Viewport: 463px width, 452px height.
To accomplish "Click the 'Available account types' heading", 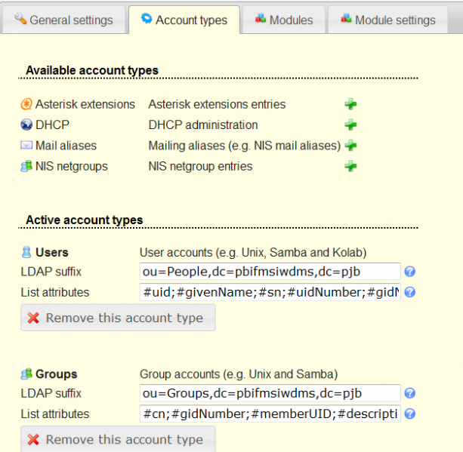I will 92,70.
